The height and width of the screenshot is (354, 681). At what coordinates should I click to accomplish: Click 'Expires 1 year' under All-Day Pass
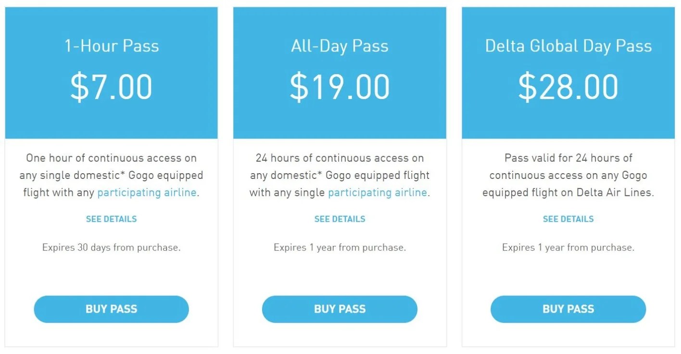(x=340, y=247)
